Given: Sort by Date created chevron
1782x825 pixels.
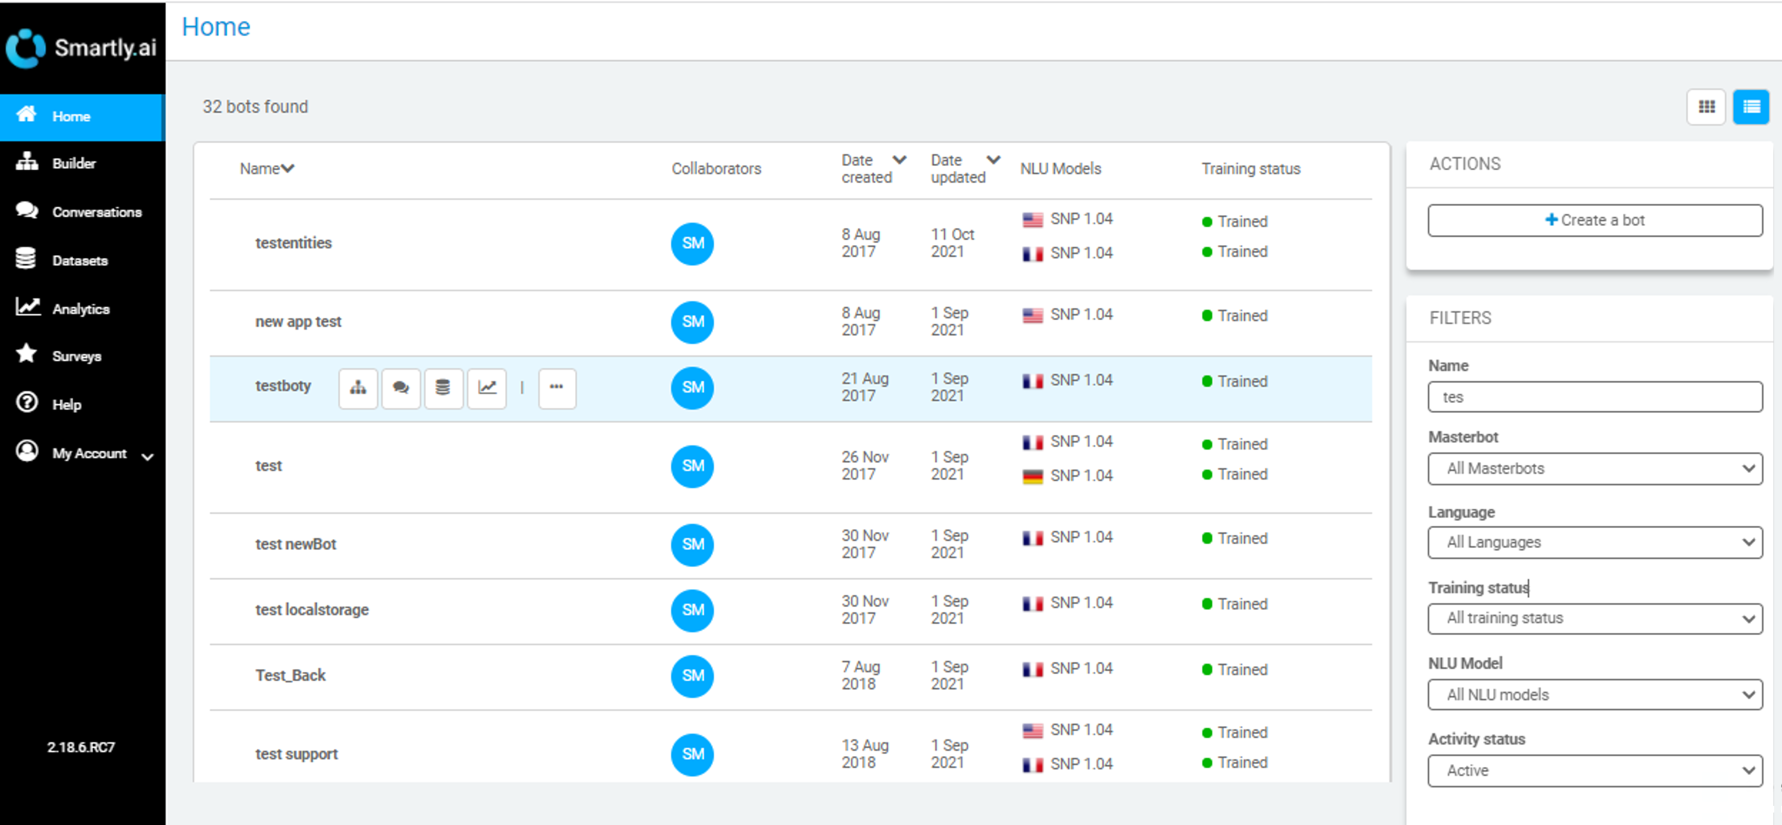Looking at the screenshot, I should 898,160.
